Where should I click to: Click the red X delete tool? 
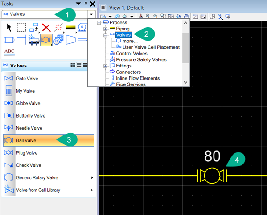tap(46, 28)
